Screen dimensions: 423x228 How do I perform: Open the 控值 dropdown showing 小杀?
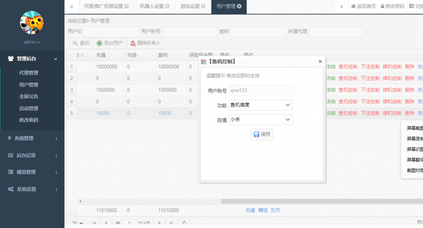(x=260, y=120)
